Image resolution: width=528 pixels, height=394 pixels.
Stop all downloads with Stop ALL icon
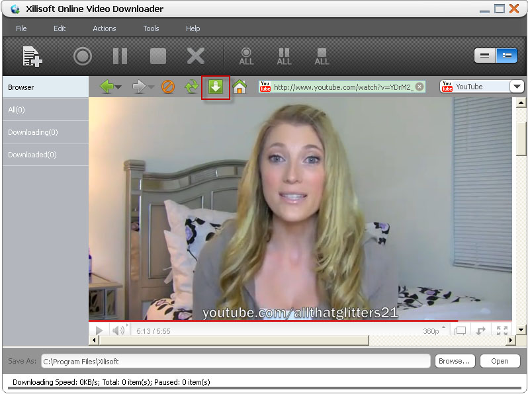coord(322,57)
